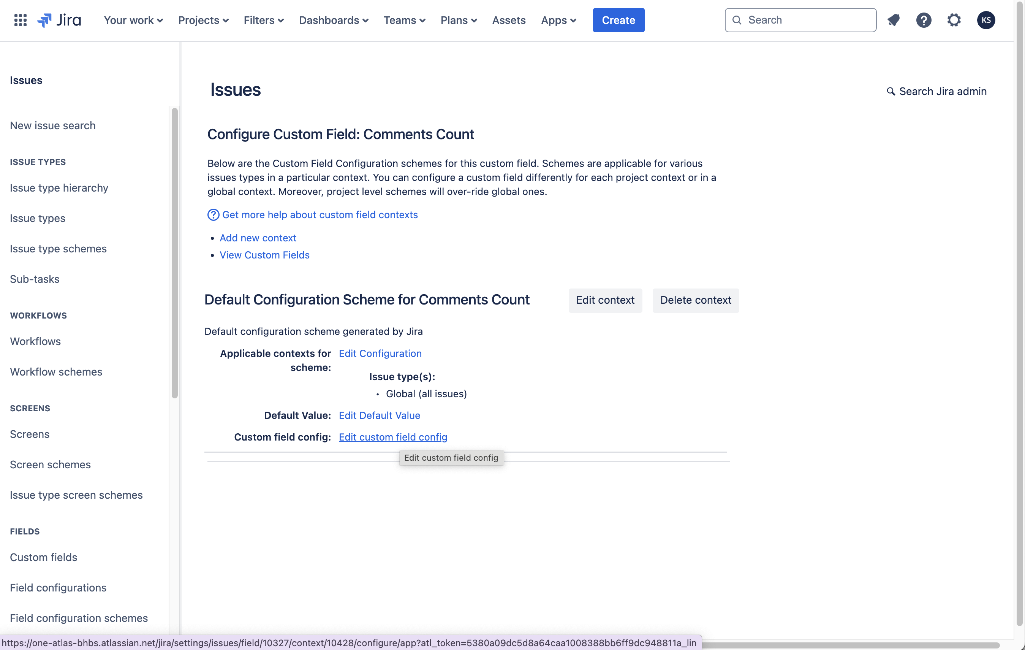The height and width of the screenshot is (650, 1025).
Task: Click the custom field contexts help icon
Action: [x=213, y=215]
